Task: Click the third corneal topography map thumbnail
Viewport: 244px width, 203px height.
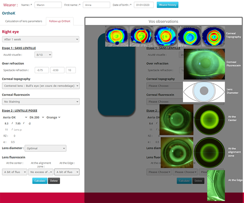Action: (x=165, y=36)
